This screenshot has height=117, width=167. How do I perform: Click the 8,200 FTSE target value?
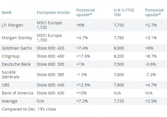[119, 56]
